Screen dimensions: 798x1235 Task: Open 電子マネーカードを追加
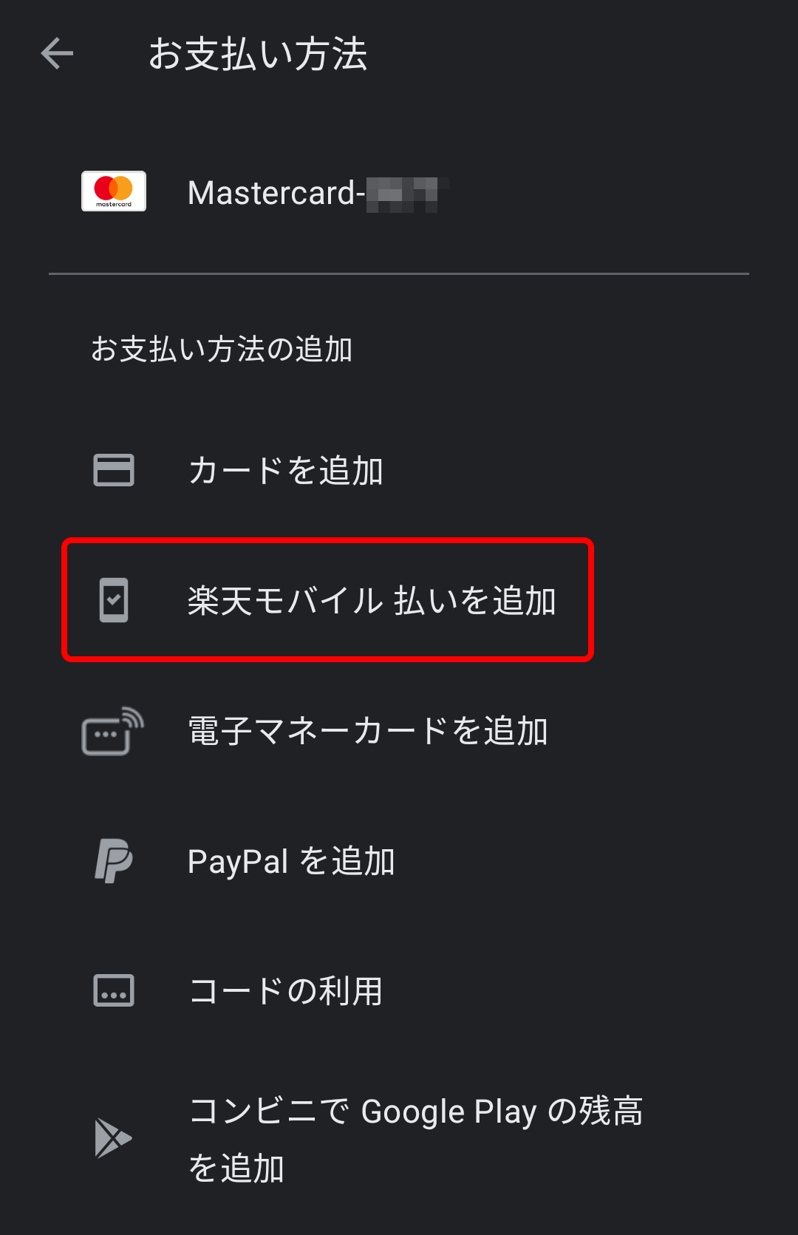pos(399,731)
